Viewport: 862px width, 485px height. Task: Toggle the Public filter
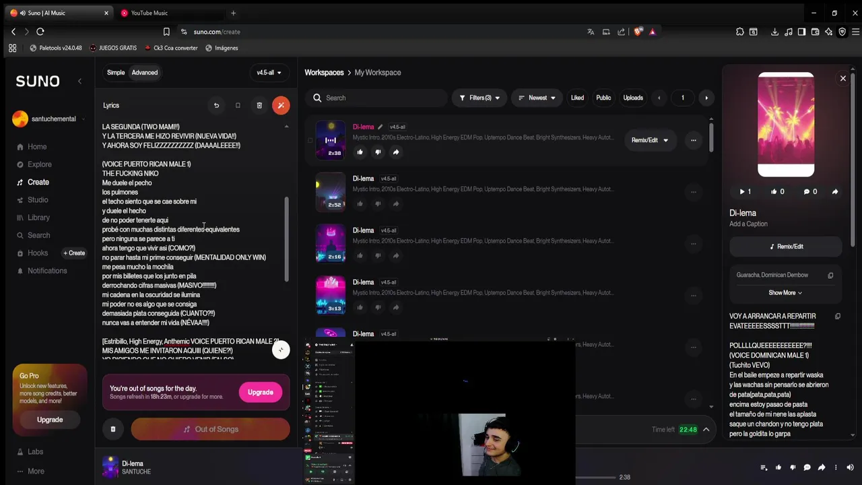(x=603, y=98)
